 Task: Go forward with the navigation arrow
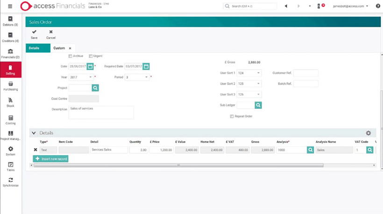298,6
